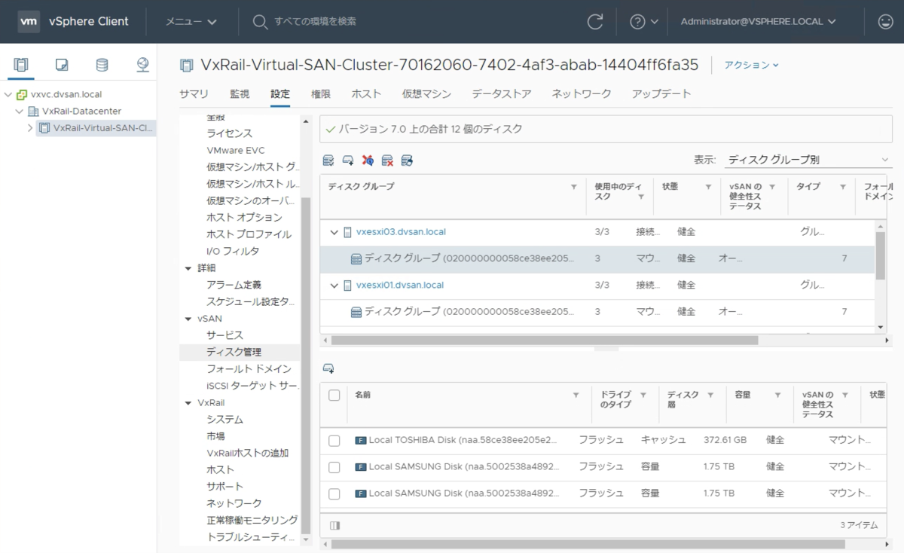The image size is (904, 553).
Task: Open the Storage inventory view
Action: pos(102,65)
